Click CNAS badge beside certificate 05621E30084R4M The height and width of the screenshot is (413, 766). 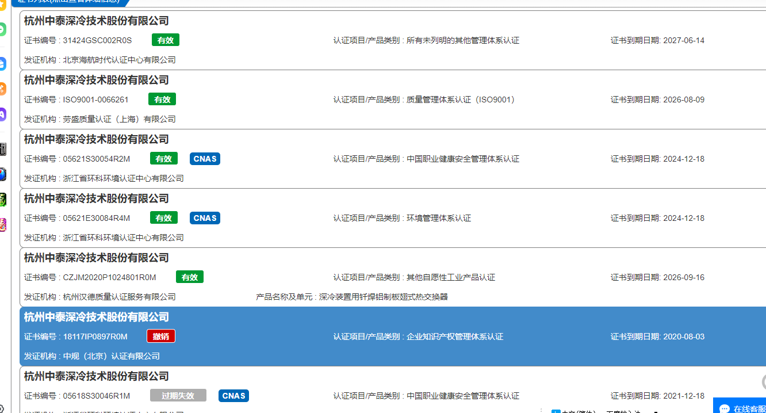205,218
